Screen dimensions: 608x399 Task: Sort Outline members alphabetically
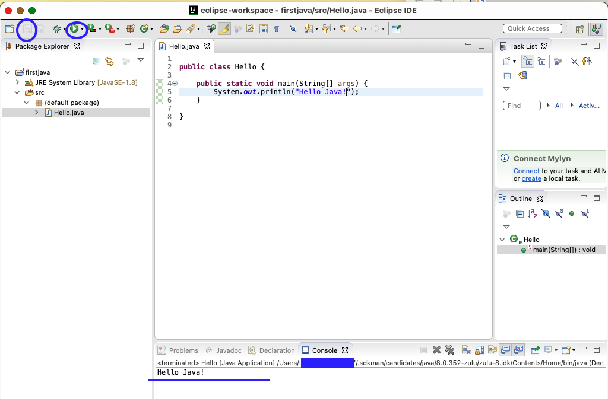click(533, 213)
